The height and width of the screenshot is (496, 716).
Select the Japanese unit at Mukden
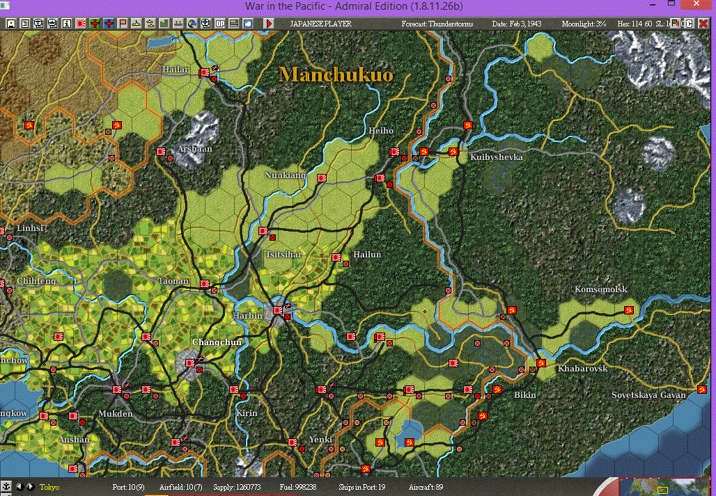pyautogui.click(x=117, y=390)
